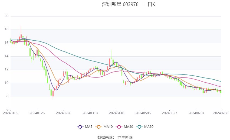
Task: Click the chart title 深圳新星 603978
Action: 120,4
